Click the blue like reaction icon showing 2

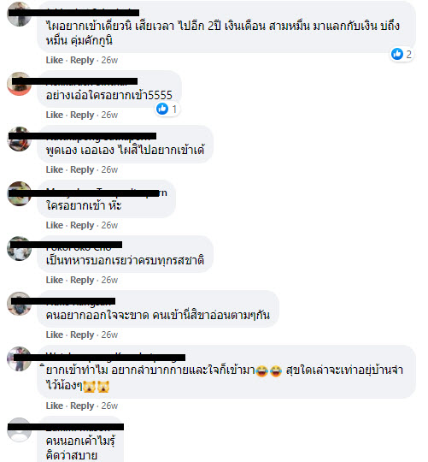coord(397,54)
